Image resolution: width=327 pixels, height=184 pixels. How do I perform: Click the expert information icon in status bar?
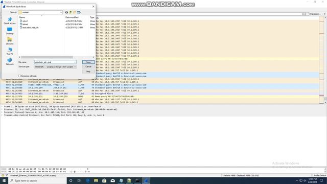pos(3,175)
